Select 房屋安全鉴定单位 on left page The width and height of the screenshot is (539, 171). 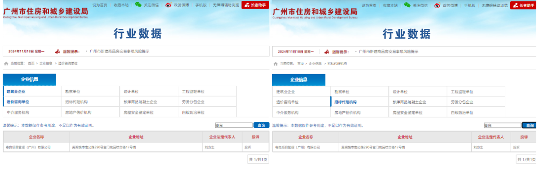pos(149,112)
